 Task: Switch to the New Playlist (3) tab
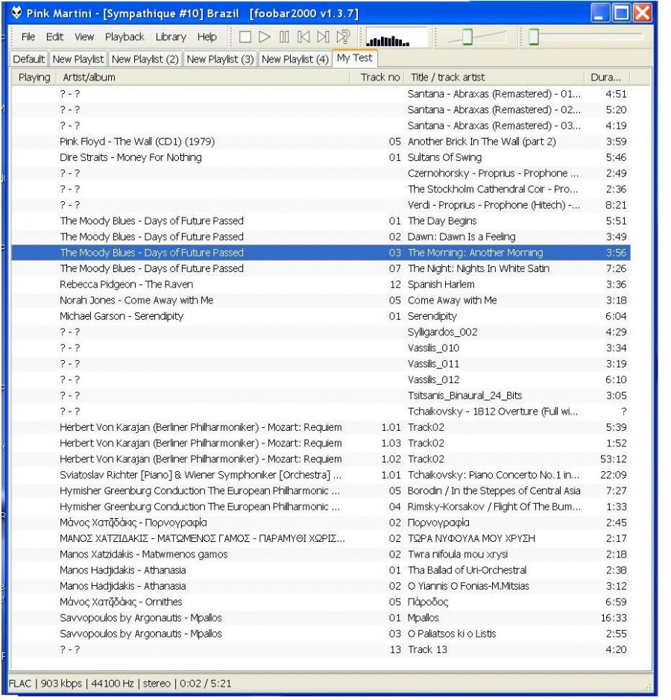click(x=220, y=59)
